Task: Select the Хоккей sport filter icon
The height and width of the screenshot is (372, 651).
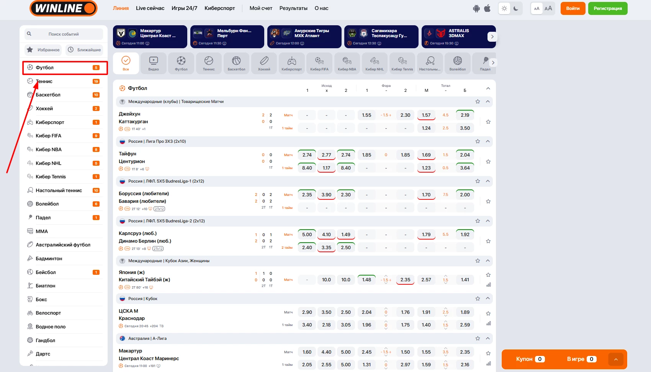Action: click(x=264, y=63)
